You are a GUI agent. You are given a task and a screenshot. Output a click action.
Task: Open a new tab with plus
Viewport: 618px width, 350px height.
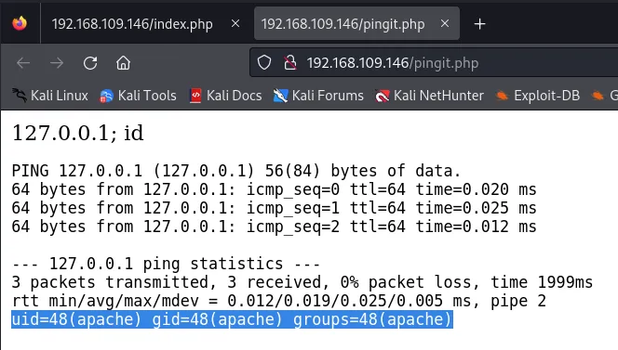[479, 24]
